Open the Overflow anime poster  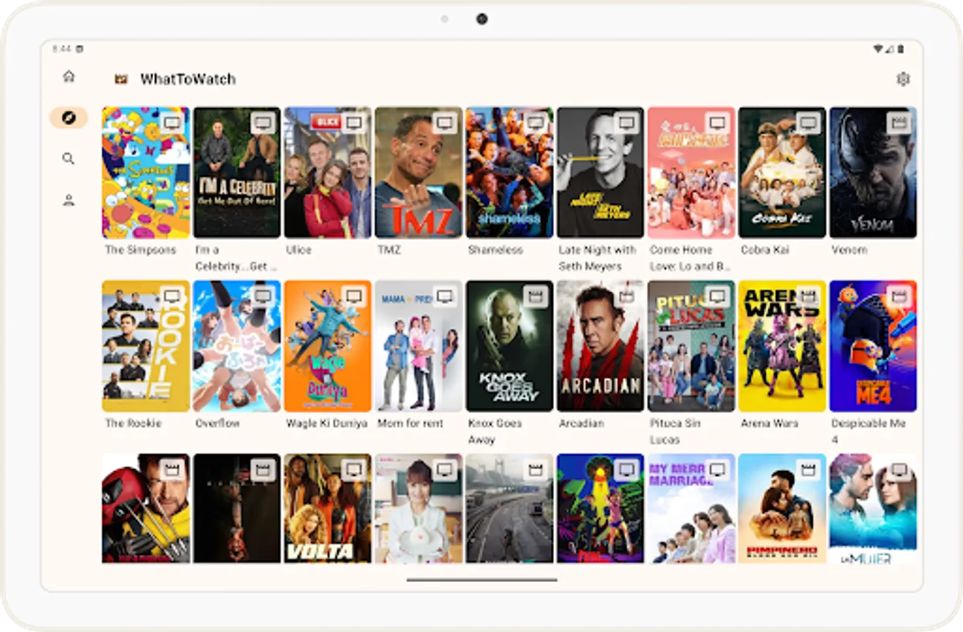click(237, 346)
